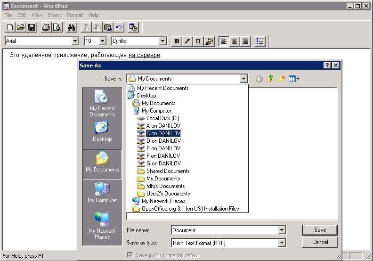Click the File name input field
Screen dimensions: 373x261
(225, 230)
